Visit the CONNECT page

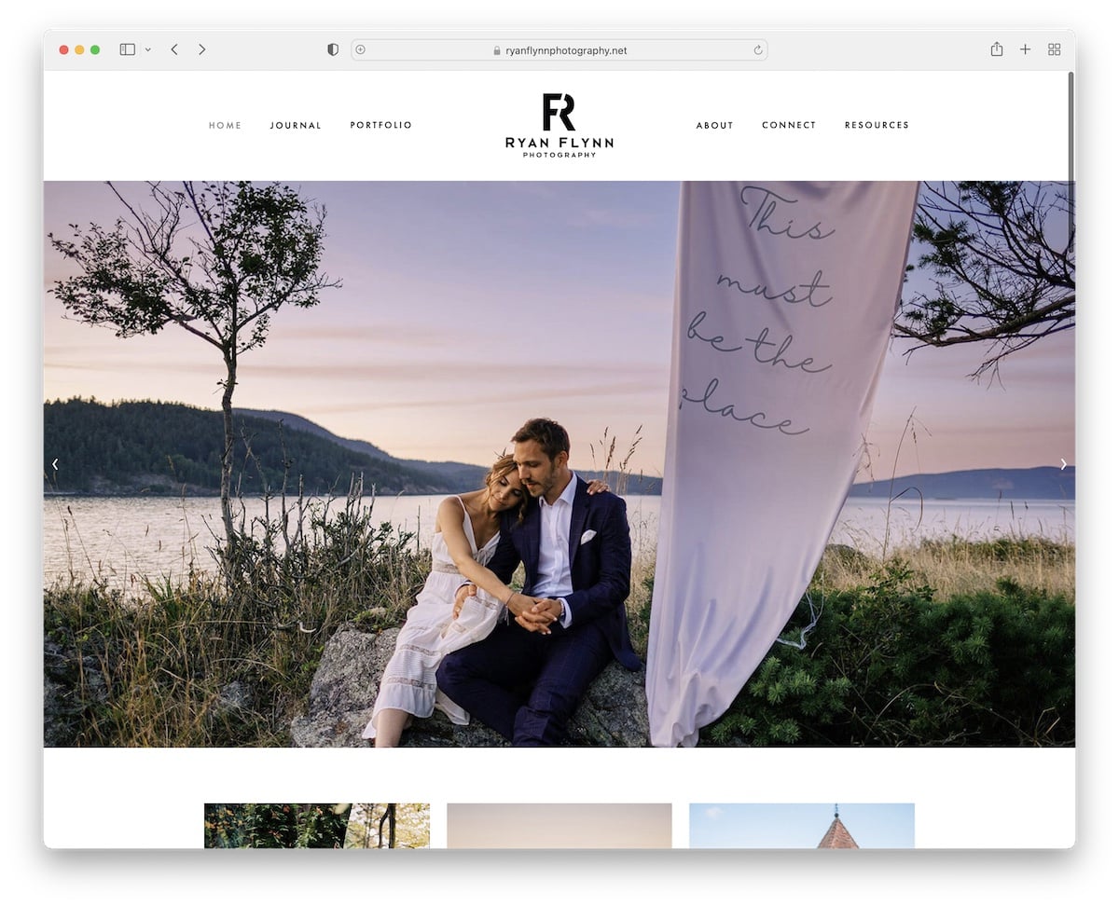(x=789, y=125)
